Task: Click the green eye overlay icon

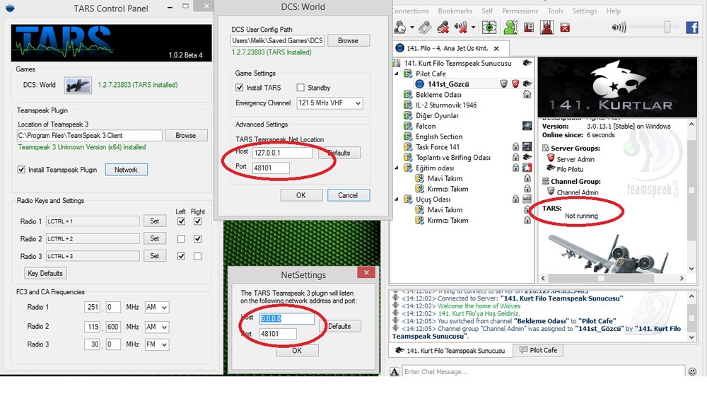Action: coord(489,28)
